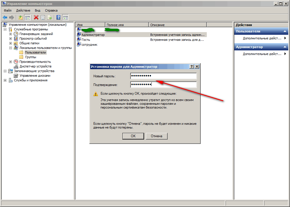Confirm password change with OK button
The width and height of the screenshot is (290, 207).
(133, 136)
